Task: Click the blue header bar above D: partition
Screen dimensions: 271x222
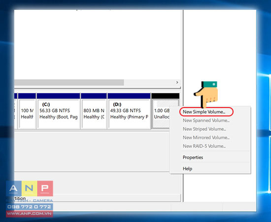Action: 129,96
